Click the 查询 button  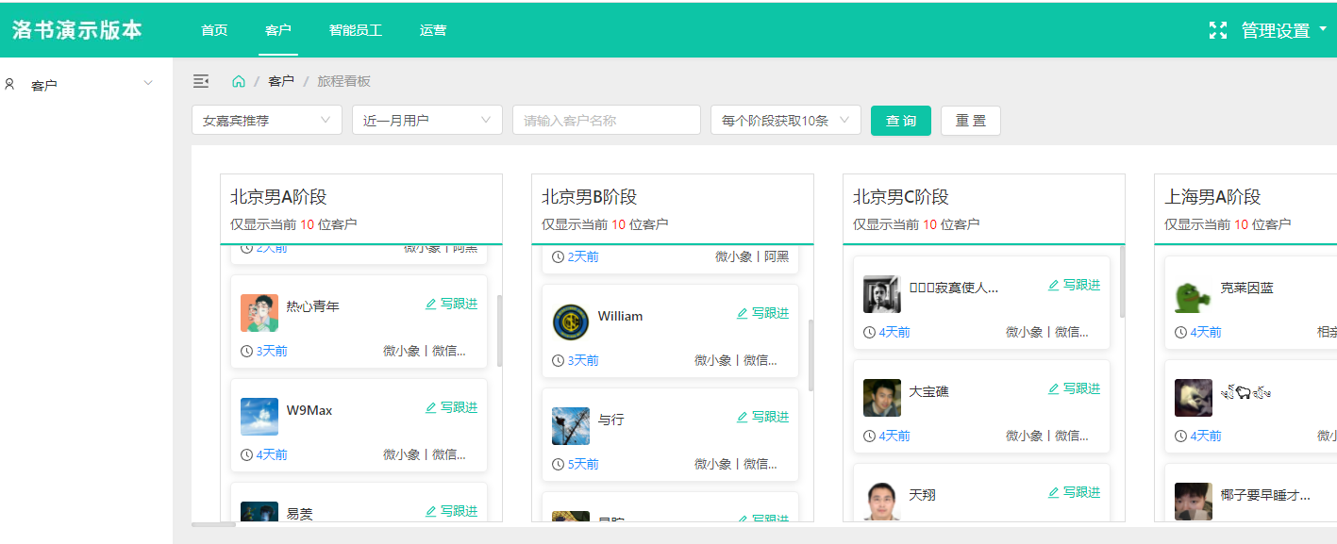901,121
